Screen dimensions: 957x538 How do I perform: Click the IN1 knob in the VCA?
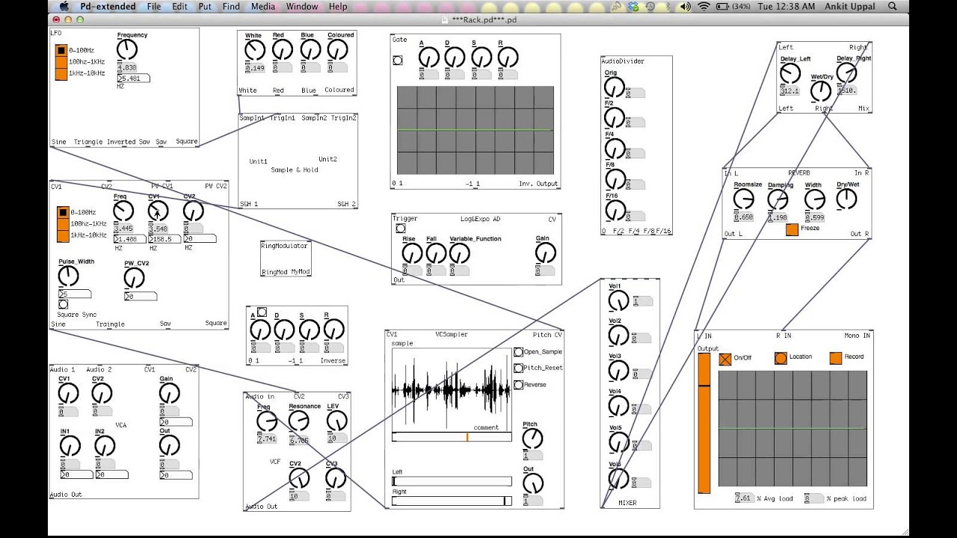point(70,446)
